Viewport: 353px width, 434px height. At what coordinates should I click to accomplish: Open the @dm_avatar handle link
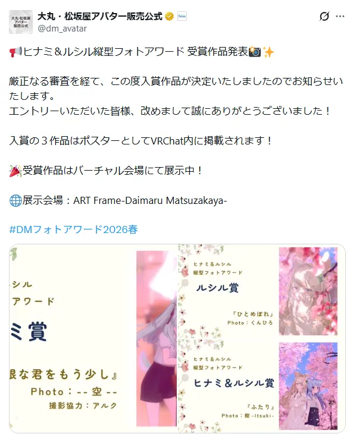(x=62, y=28)
